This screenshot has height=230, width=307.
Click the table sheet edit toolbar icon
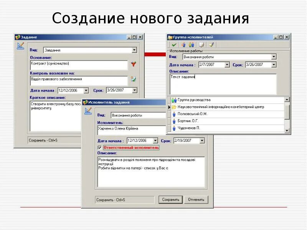(201, 45)
